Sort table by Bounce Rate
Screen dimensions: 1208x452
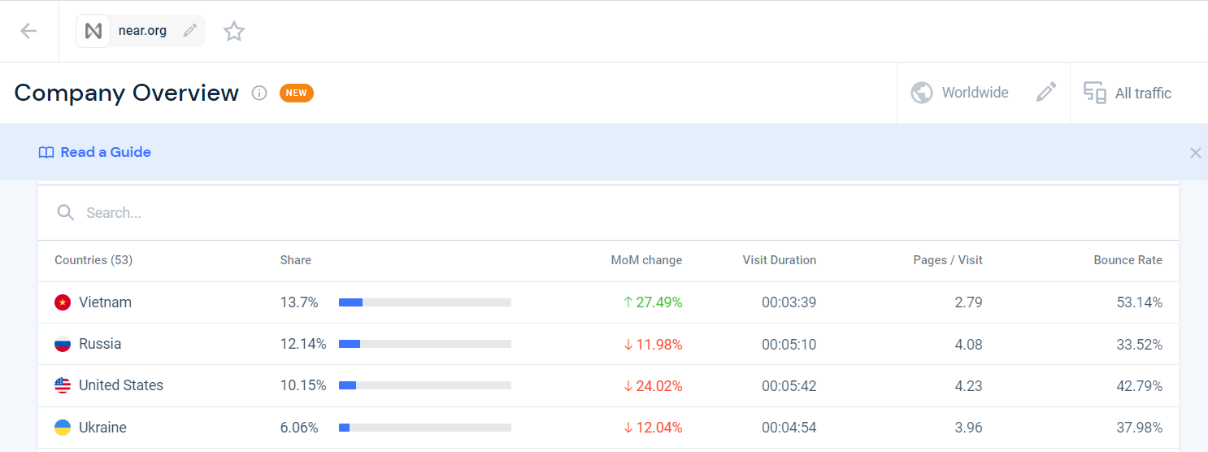(1128, 260)
